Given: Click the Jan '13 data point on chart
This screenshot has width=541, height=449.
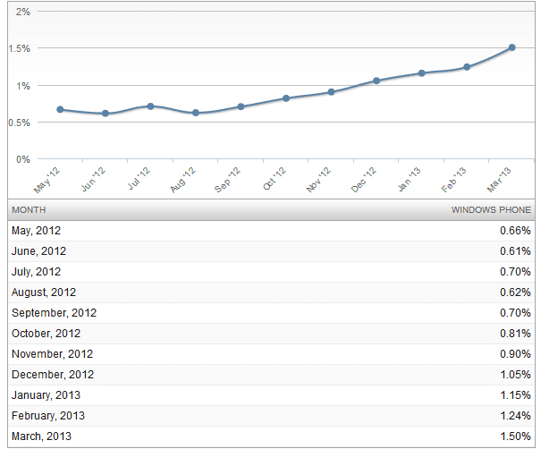Looking at the screenshot, I should click(x=421, y=73).
